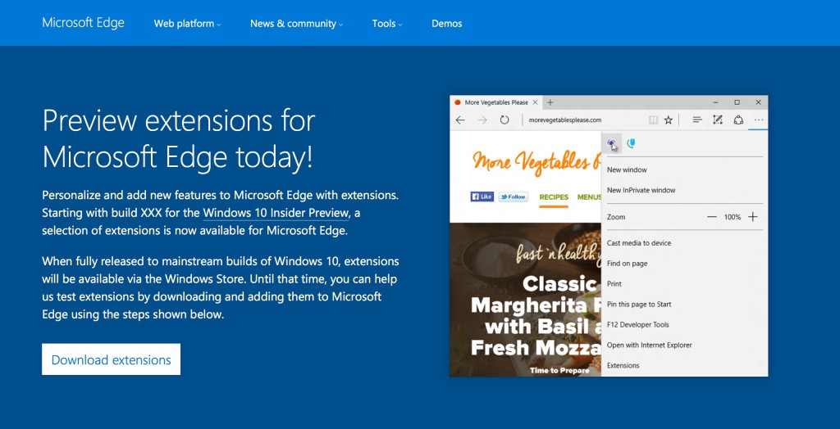Open reading view book icon
The image size is (840, 429).
coord(653,120)
